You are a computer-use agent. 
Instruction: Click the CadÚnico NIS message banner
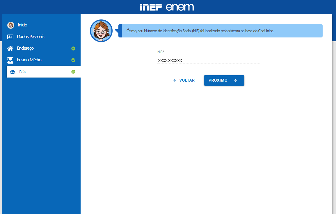point(220,31)
